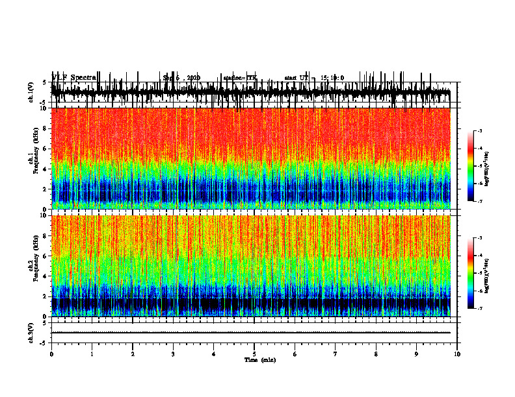Click the "9" minute tick on time axis

[416, 354]
